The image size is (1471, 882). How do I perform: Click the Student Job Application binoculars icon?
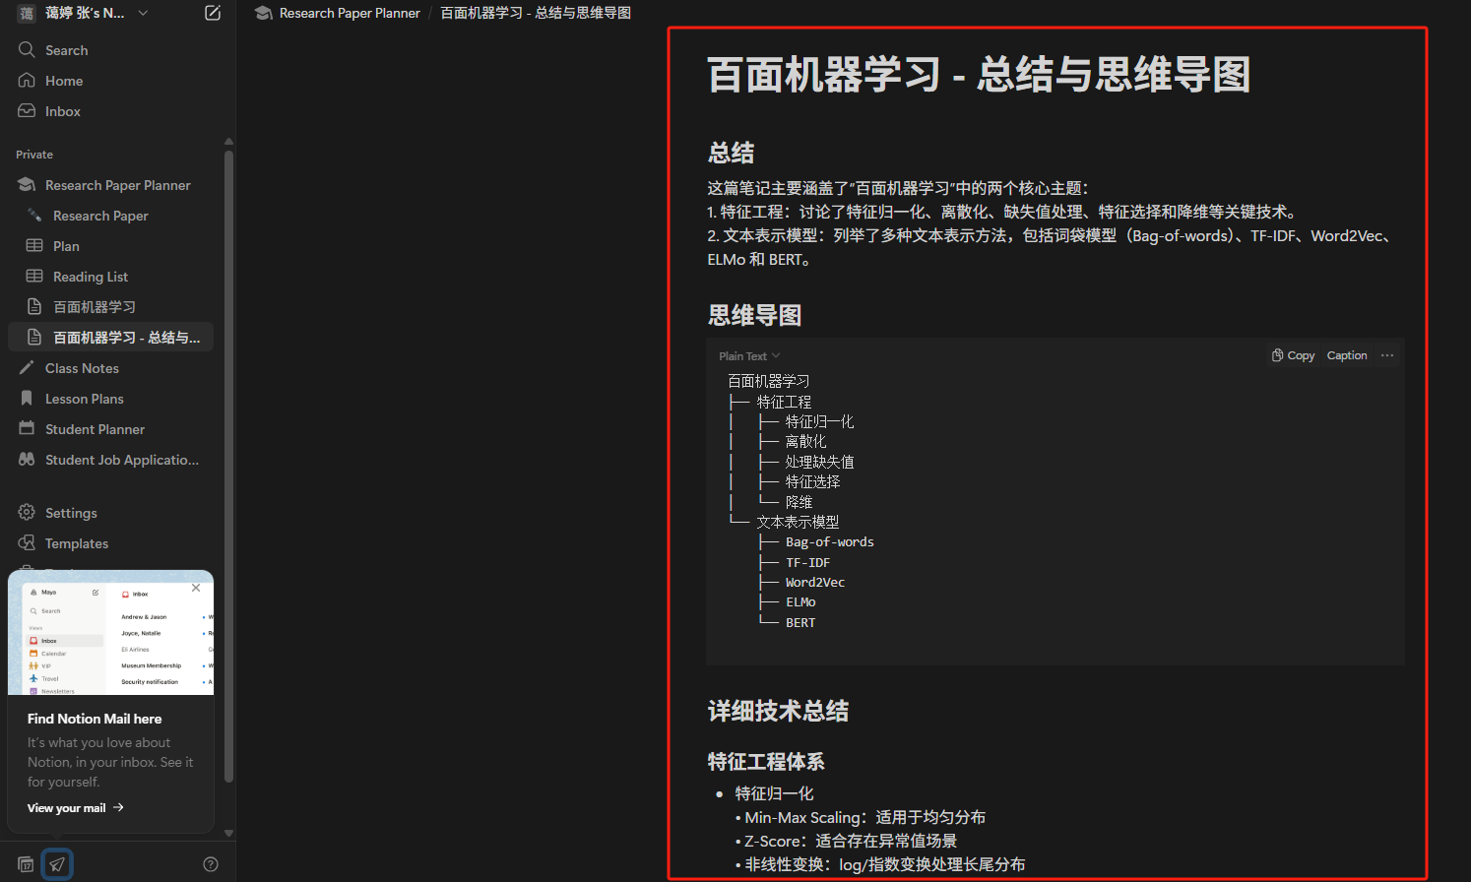click(x=27, y=459)
